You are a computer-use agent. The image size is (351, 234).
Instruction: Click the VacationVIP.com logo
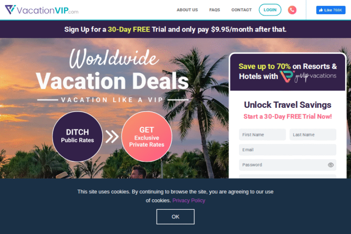coord(42,10)
